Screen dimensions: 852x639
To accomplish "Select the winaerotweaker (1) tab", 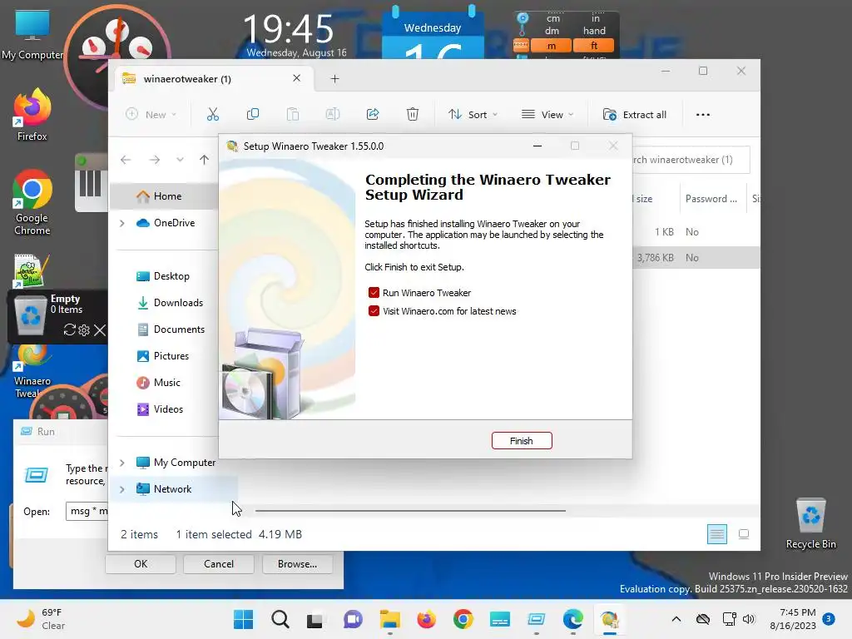I will coord(212,79).
